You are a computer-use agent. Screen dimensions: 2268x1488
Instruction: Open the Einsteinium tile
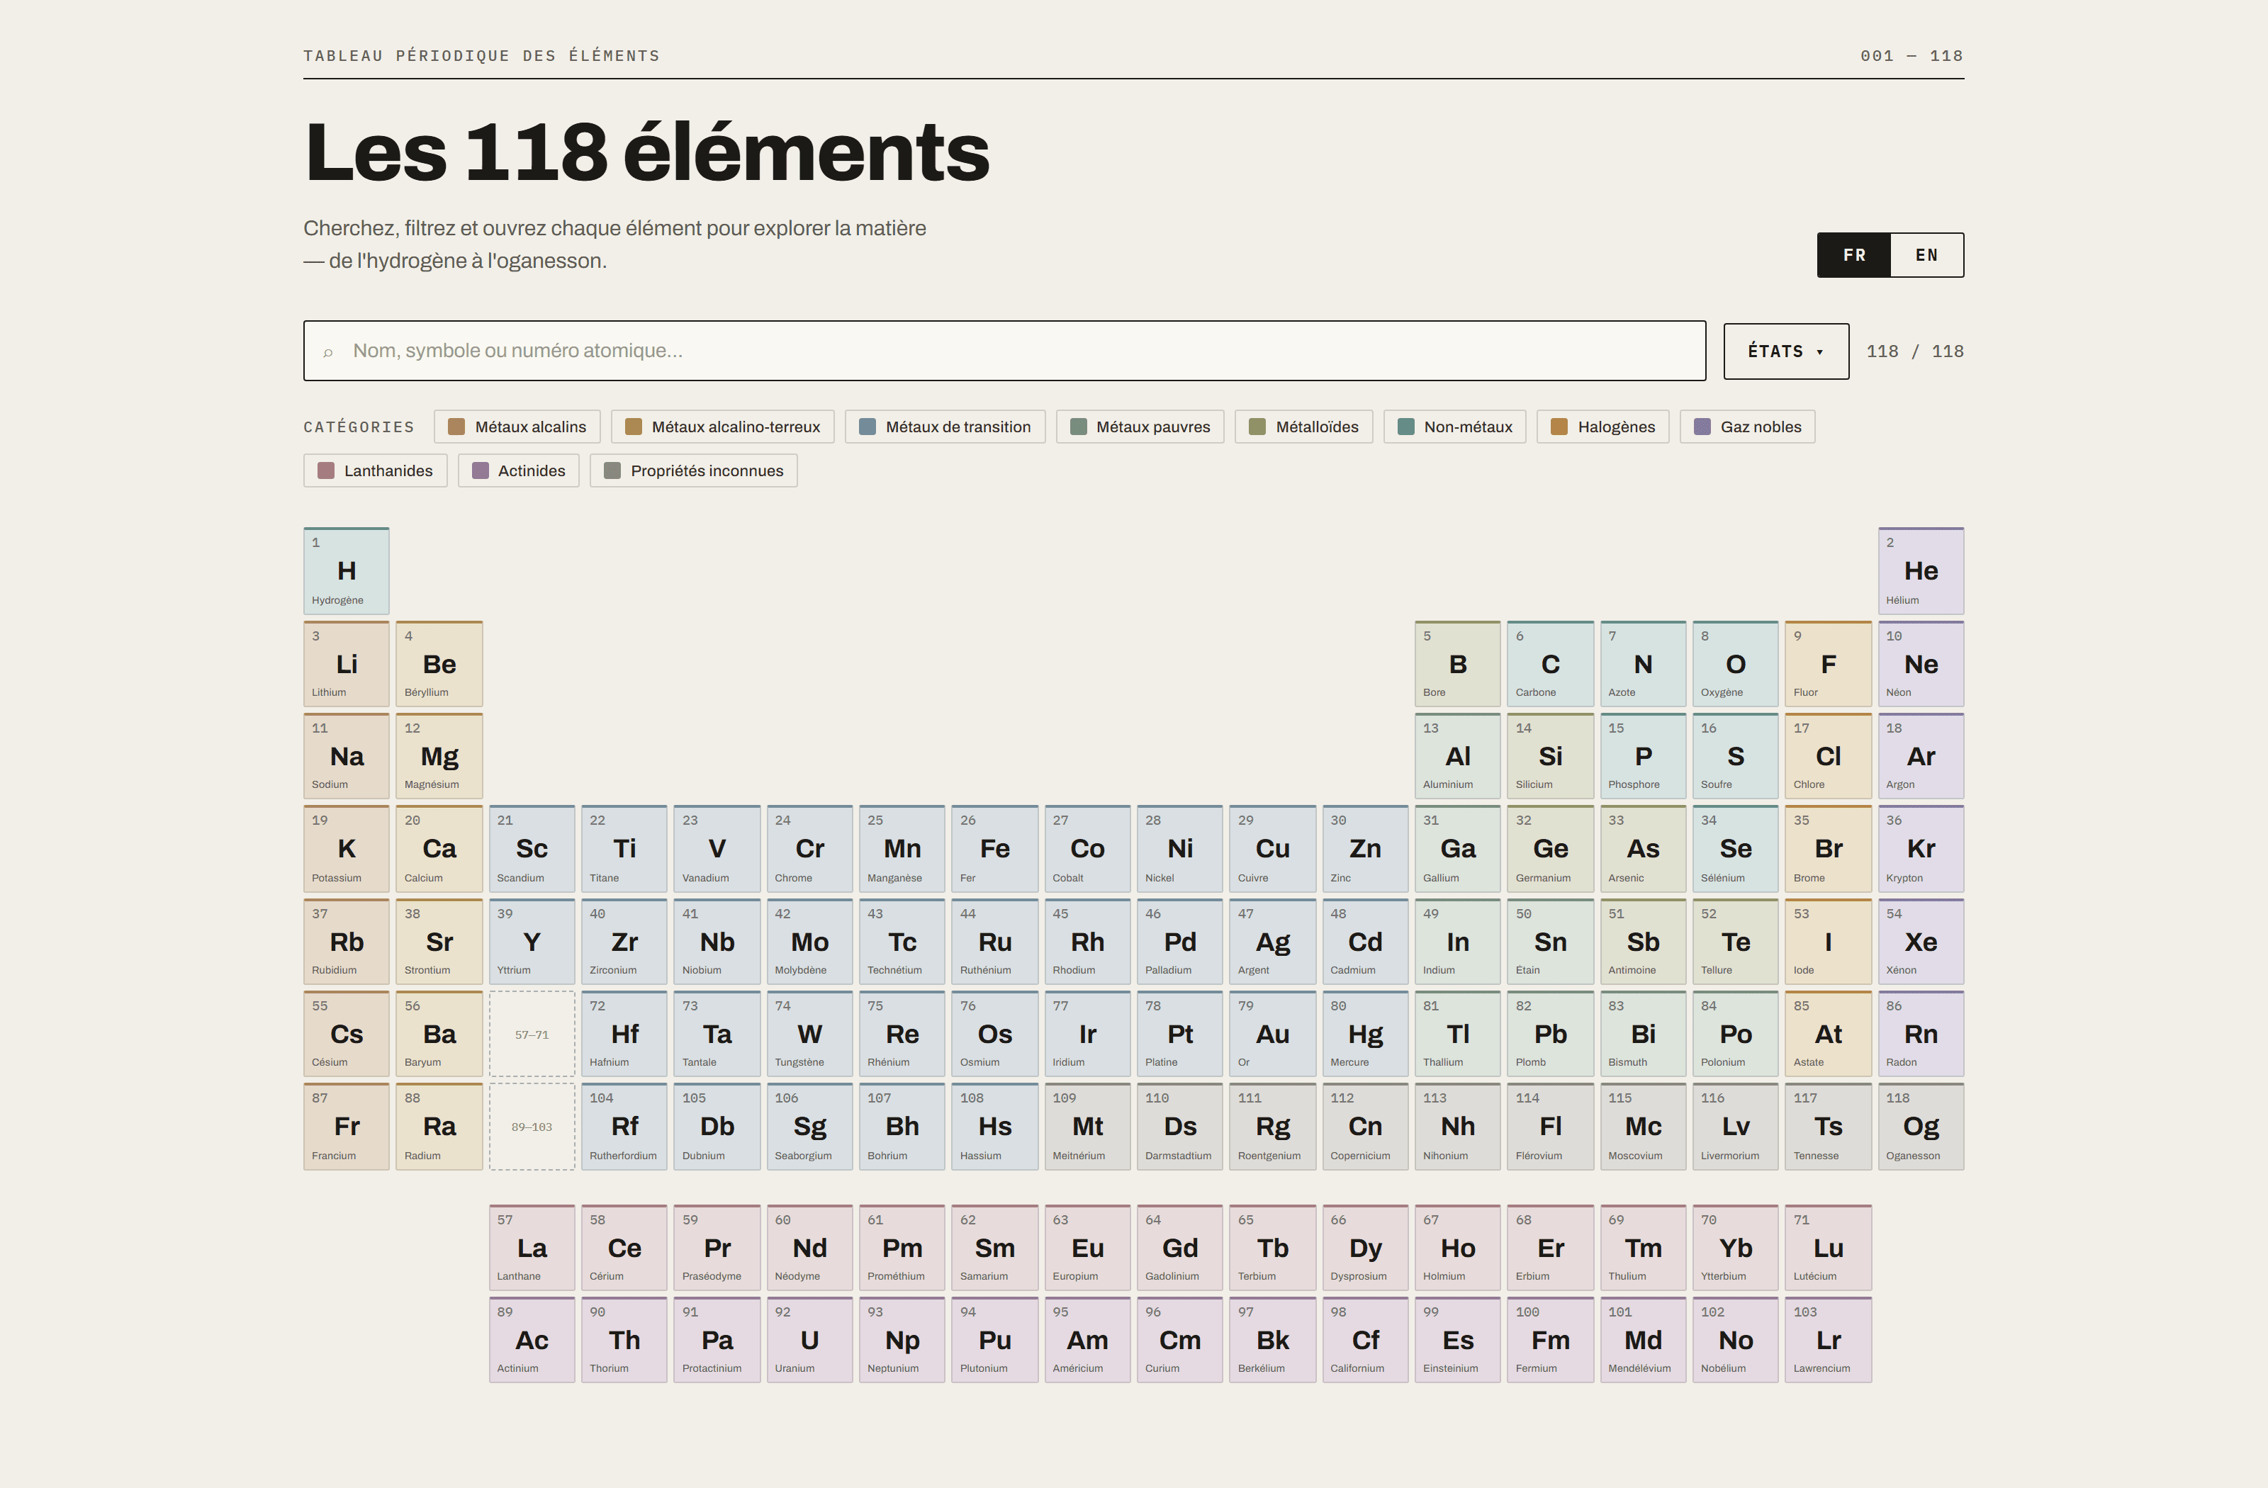coord(1458,1341)
